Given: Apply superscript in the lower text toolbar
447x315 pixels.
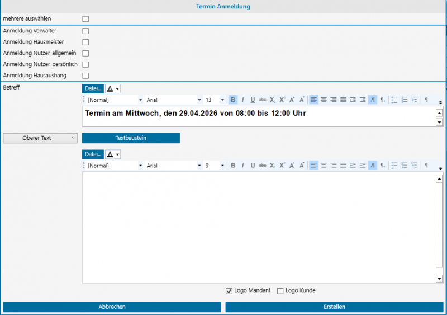Looking at the screenshot, I should click(x=282, y=166).
